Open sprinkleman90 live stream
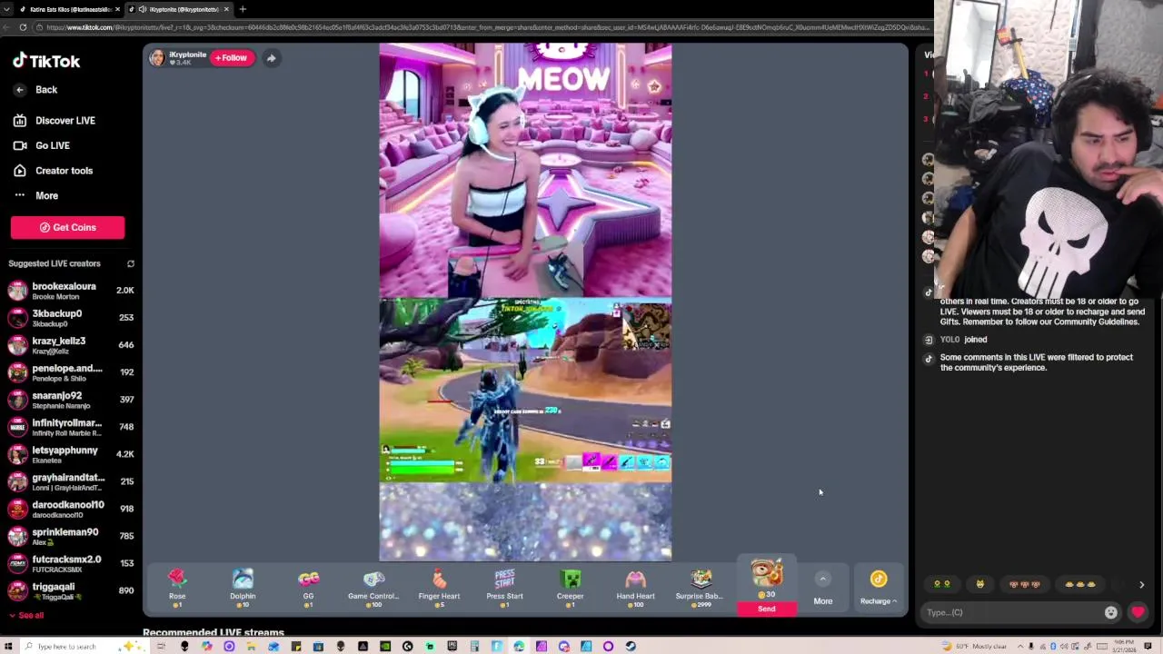Screen dimensions: 1163x654 point(71,536)
